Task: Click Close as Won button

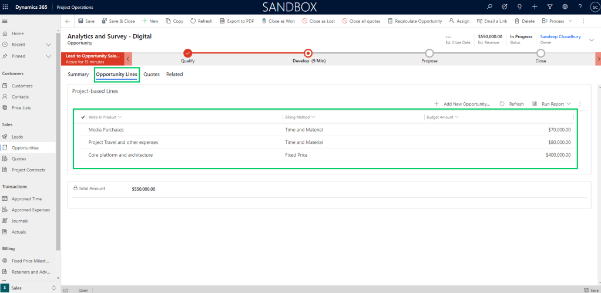Action: point(278,21)
